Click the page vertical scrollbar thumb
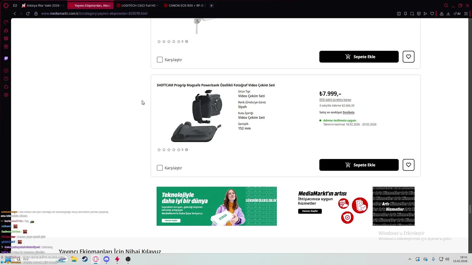The image size is (472, 265). click(x=470, y=209)
